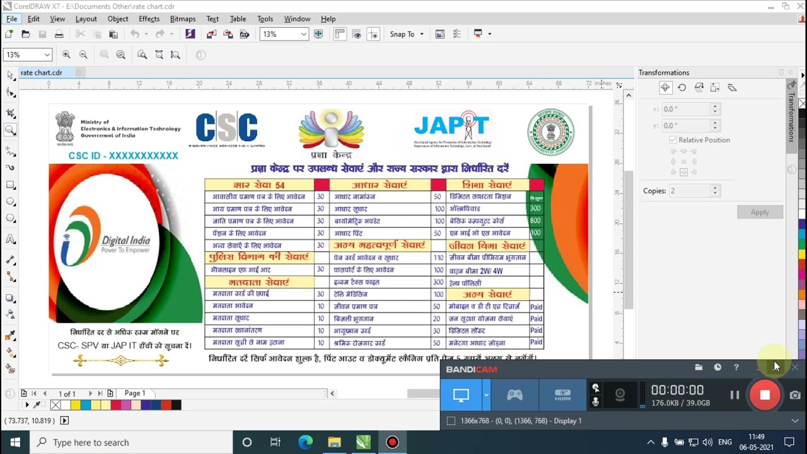Switch to Scale and Mirror transformation
This screenshot has height=454, width=807.
point(699,88)
